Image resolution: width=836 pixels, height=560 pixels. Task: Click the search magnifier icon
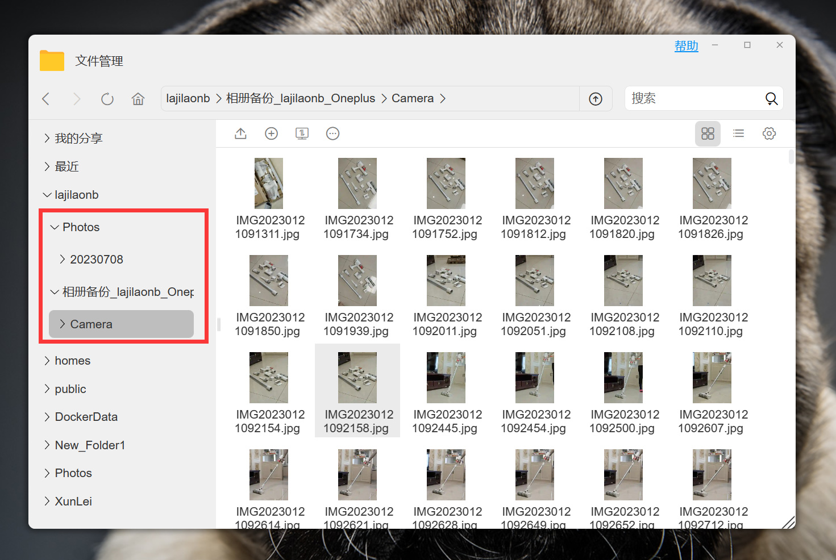coord(771,99)
